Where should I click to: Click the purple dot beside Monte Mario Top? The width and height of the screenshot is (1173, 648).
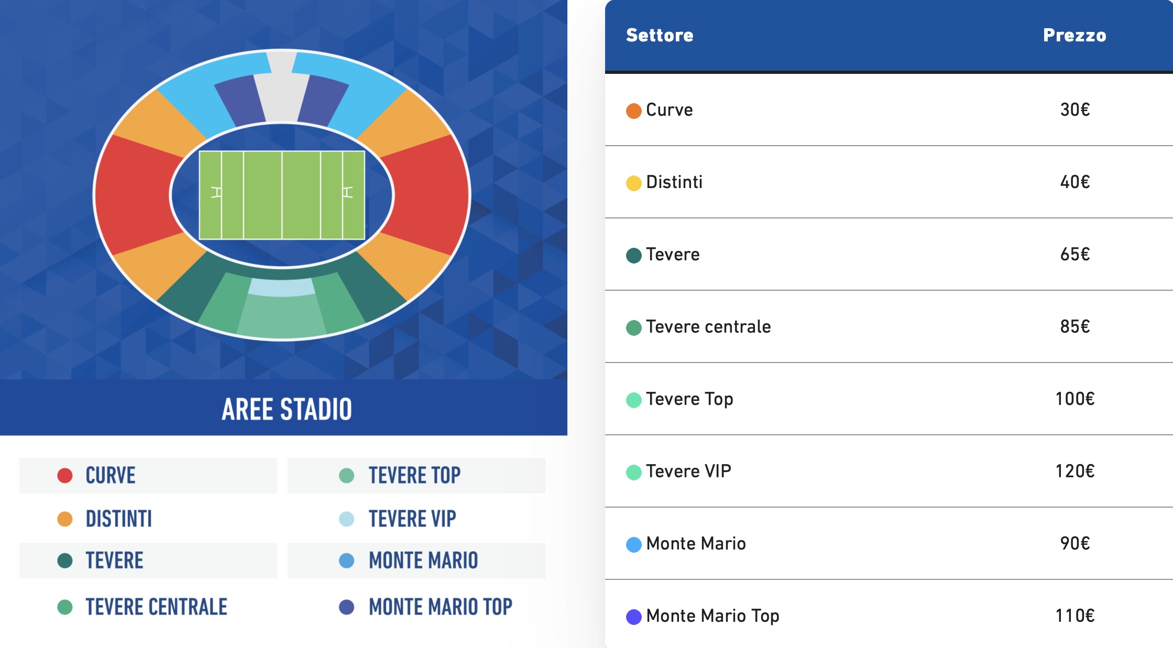pos(634,617)
